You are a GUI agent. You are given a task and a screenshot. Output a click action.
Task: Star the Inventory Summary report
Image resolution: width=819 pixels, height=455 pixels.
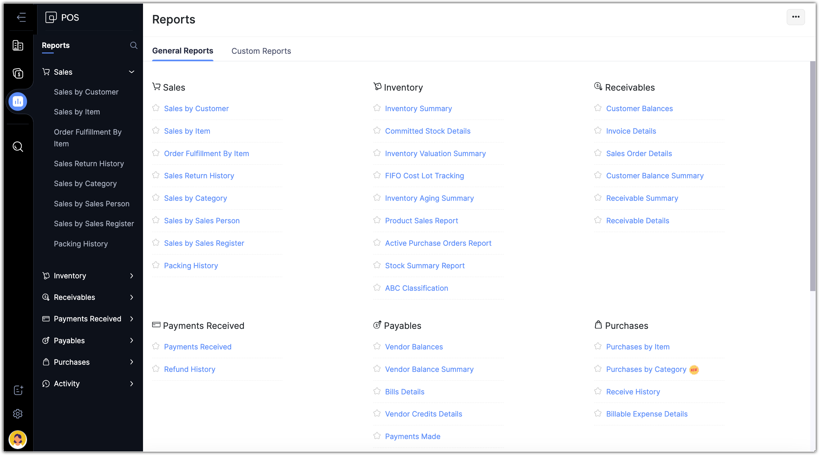click(x=377, y=108)
